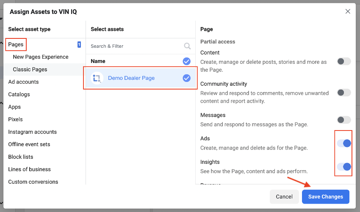Click the search magnifier icon

pos(187,46)
